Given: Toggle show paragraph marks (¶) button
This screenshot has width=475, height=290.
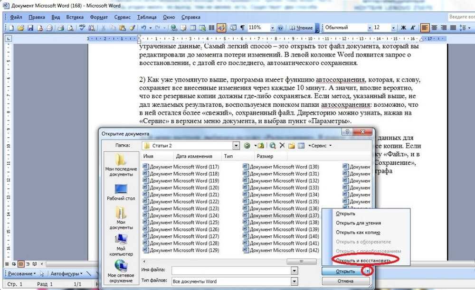Looking at the screenshot, I should tap(242, 28).
